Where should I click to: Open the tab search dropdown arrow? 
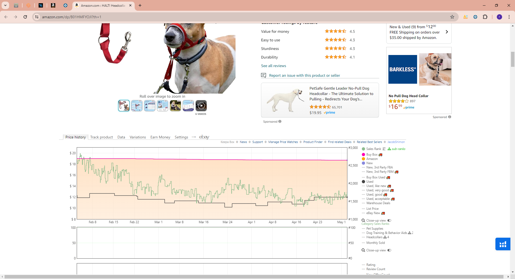5,5
